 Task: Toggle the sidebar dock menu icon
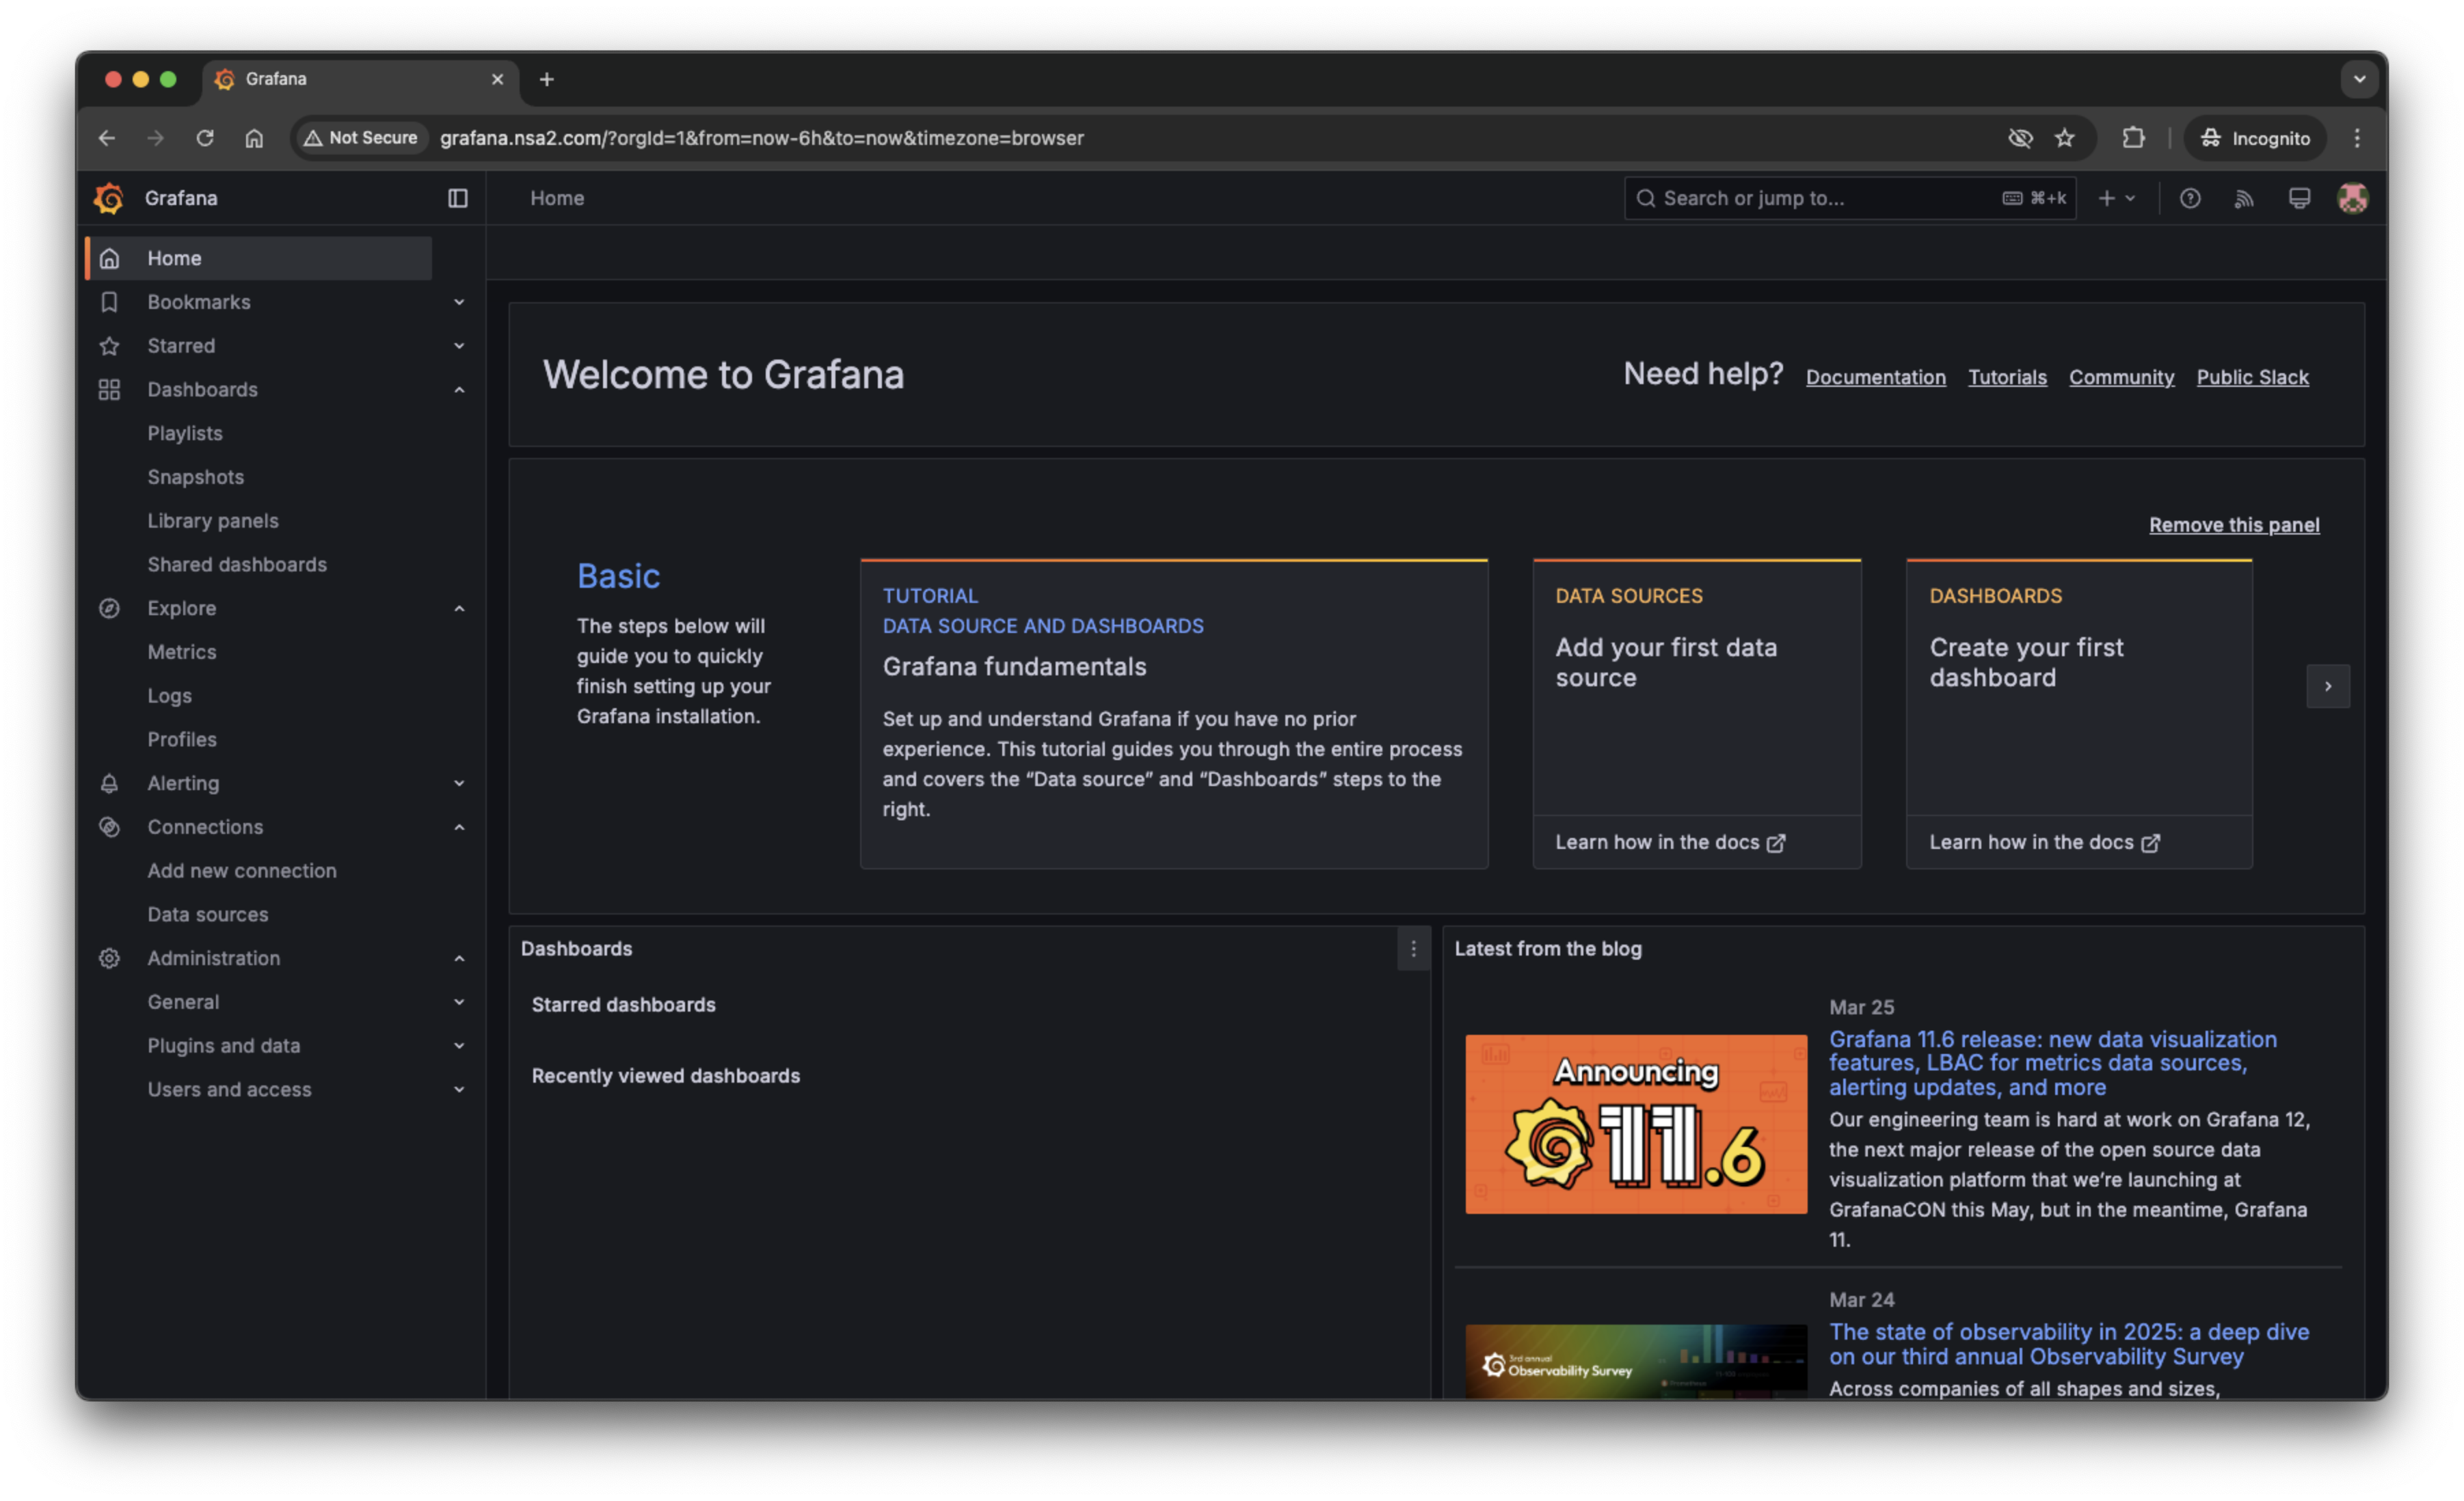pos(457,198)
